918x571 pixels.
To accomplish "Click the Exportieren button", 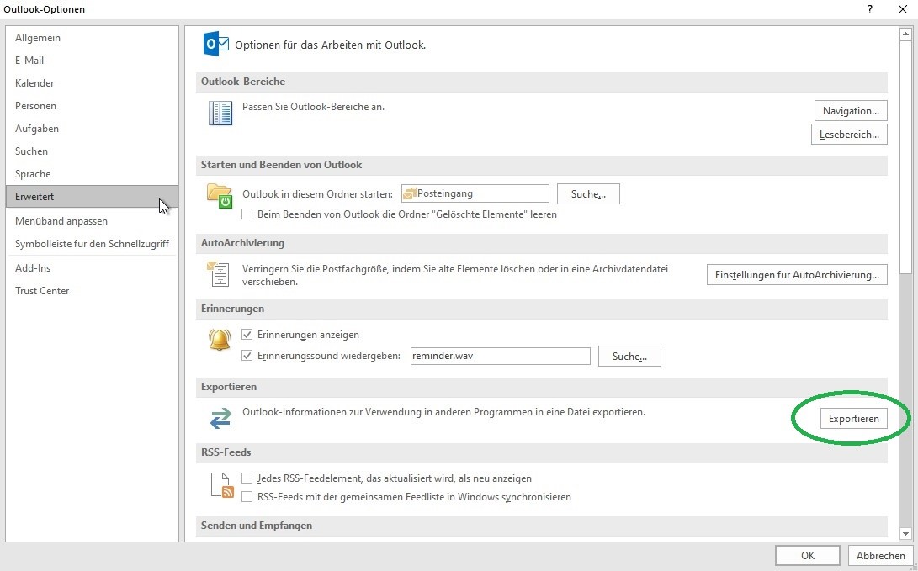I will tap(853, 418).
